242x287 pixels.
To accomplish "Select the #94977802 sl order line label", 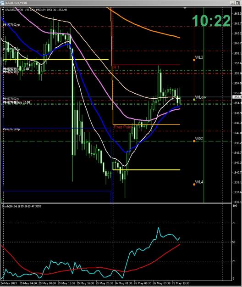I will click(11, 99).
